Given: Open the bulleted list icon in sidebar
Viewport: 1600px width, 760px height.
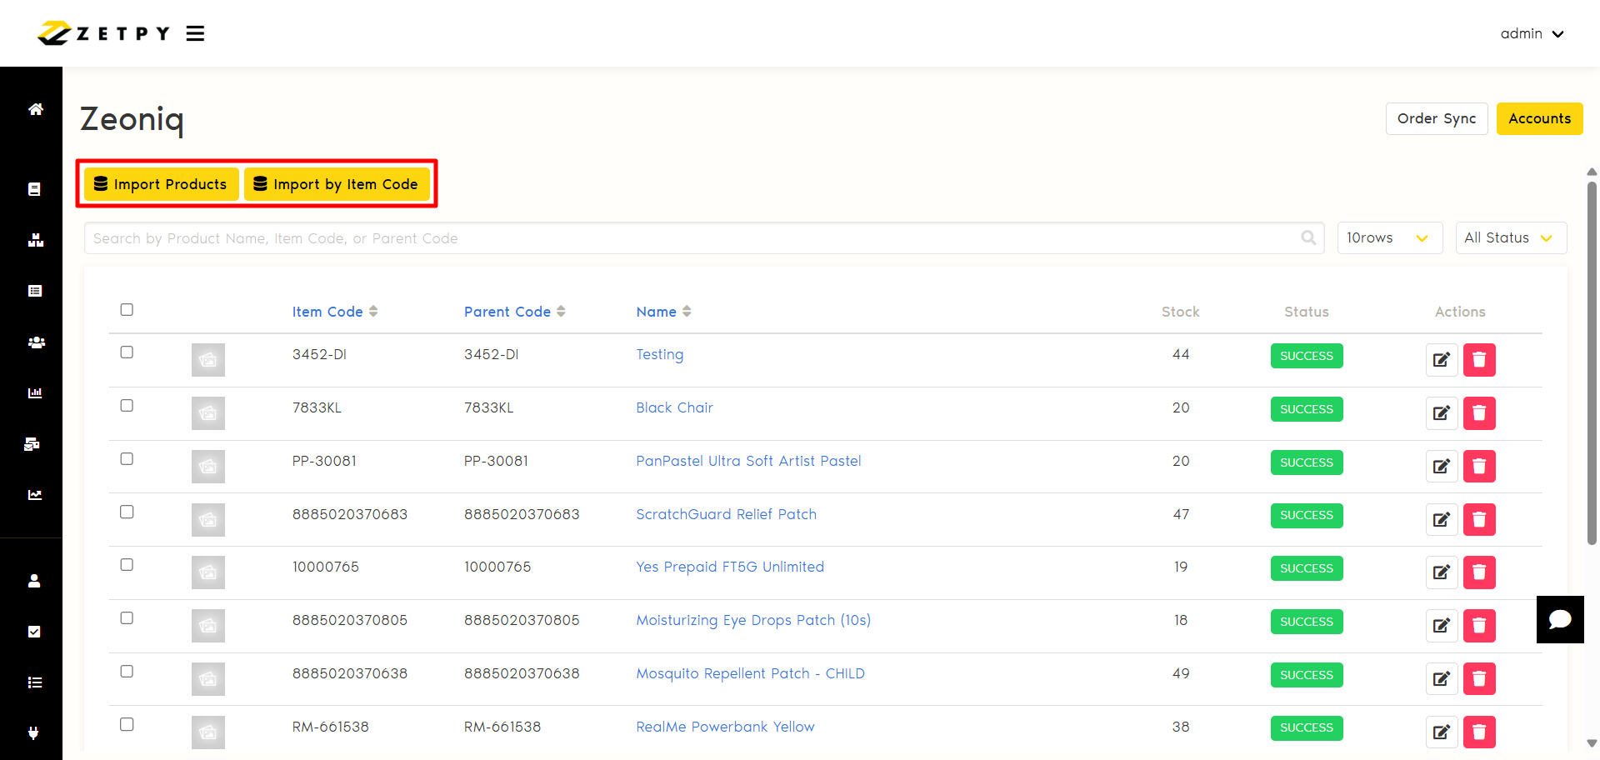Looking at the screenshot, I should [x=35, y=682].
